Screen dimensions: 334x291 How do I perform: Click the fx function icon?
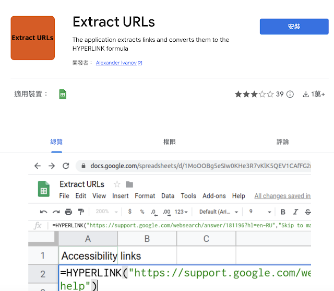coord(38,225)
